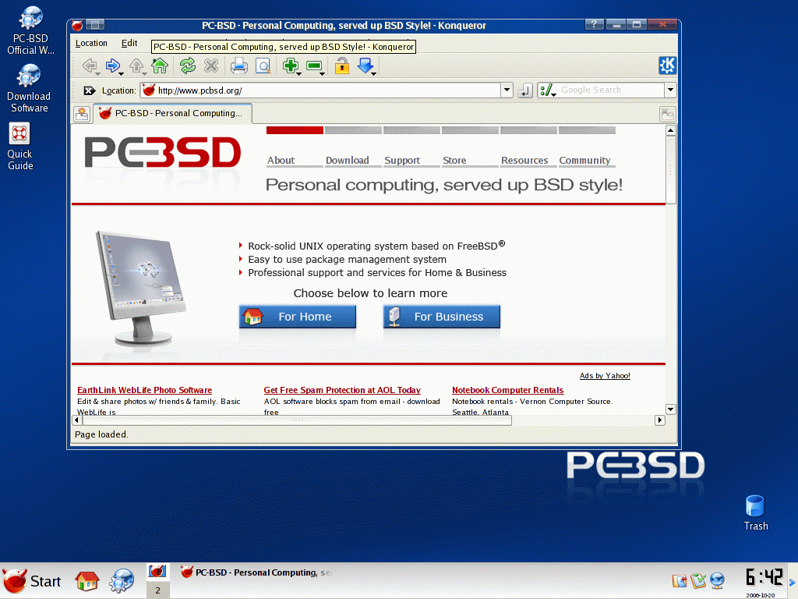This screenshot has height=599, width=798.
Task: Choose search provider from the search icon dropdown
Action: pos(548,90)
